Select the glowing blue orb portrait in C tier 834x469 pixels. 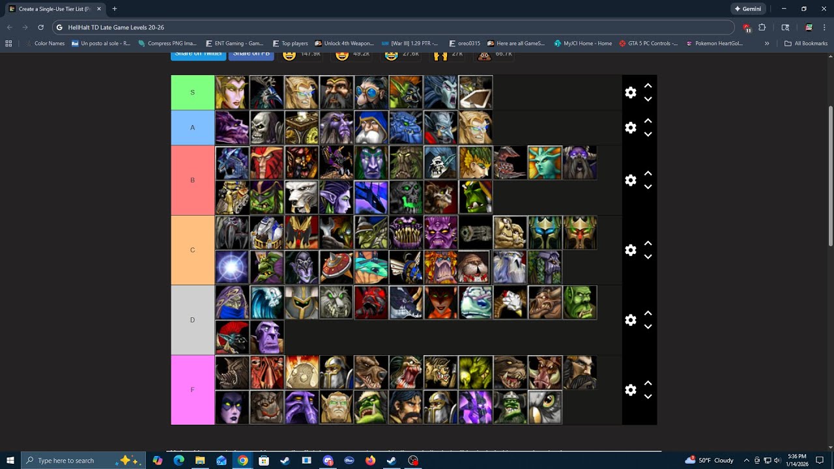click(232, 267)
